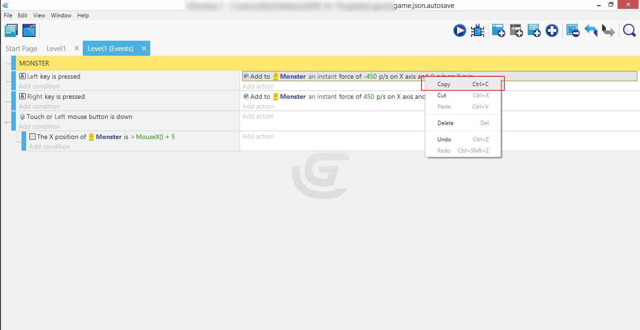Viewport: 640px width, 330px height.
Task: Open the debugger bug icon
Action: click(478, 31)
